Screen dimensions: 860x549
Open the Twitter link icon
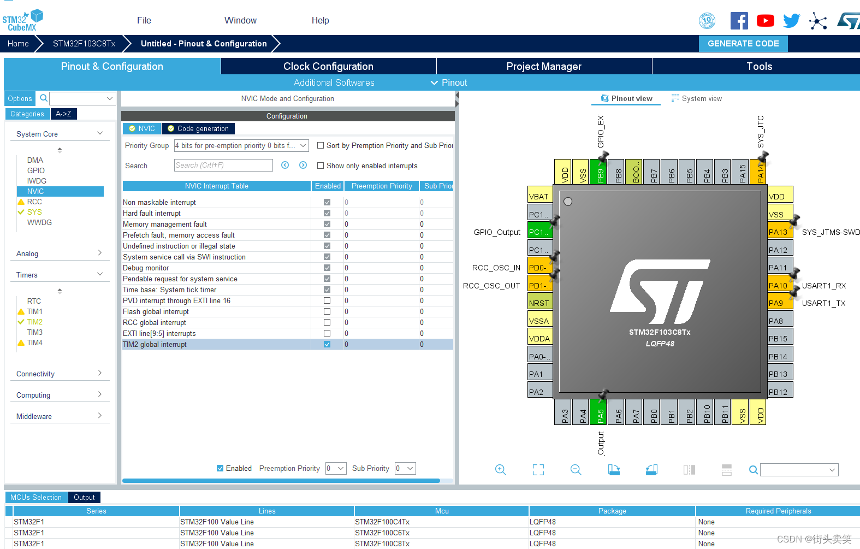pyautogui.click(x=791, y=21)
